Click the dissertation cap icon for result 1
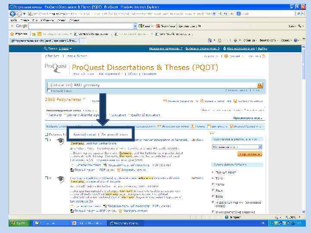 pos(61,141)
